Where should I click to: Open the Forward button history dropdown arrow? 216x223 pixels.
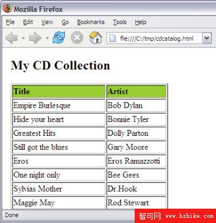point(47,38)
